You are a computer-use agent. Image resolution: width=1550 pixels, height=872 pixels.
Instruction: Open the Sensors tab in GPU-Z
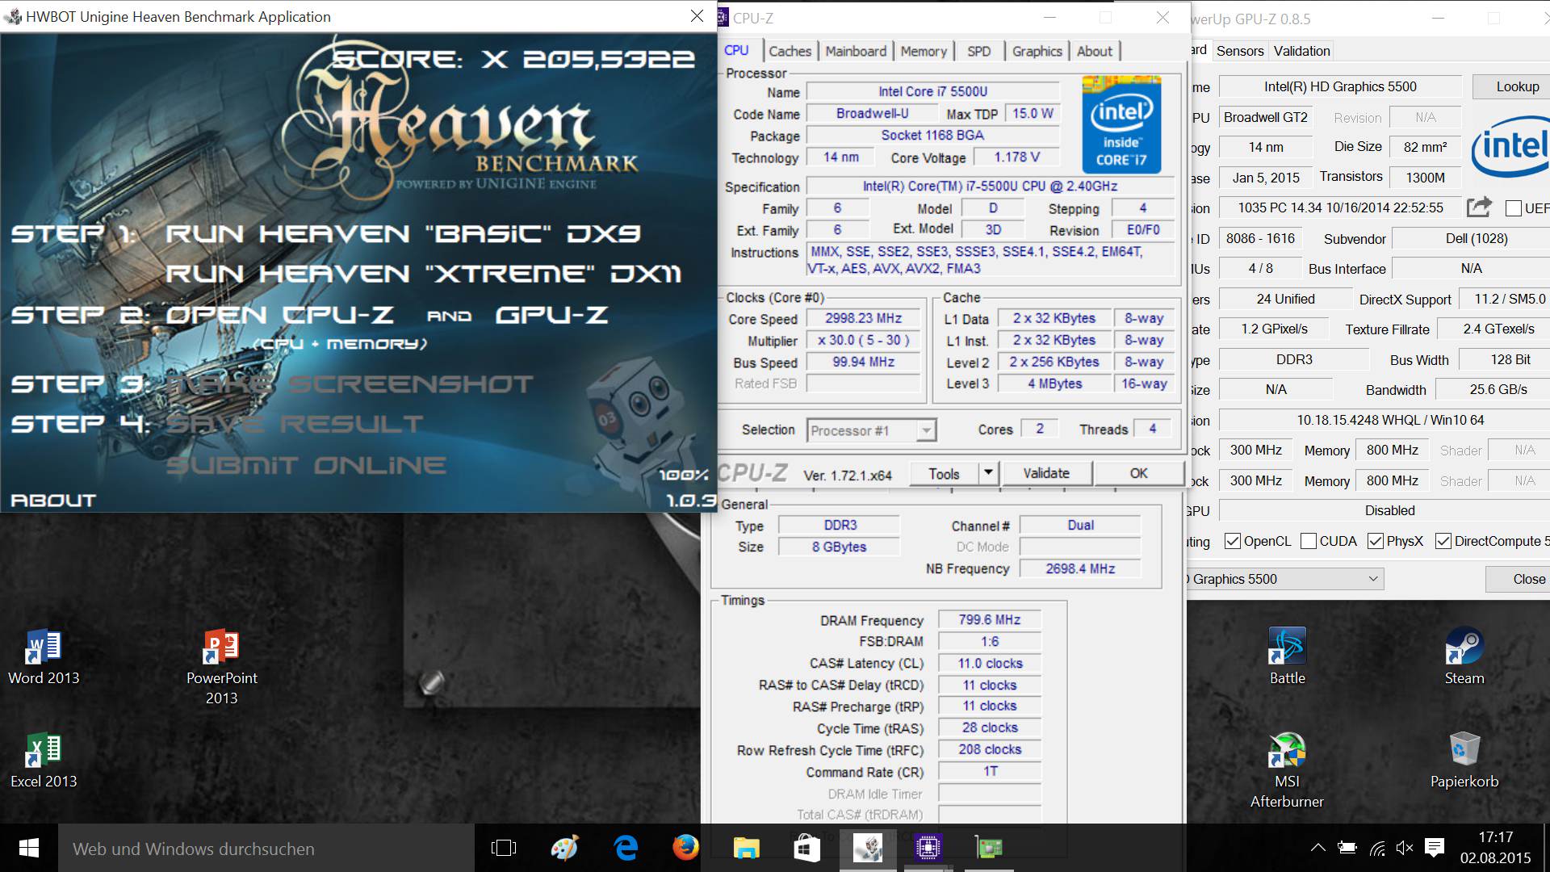(x=1240, y=51)
